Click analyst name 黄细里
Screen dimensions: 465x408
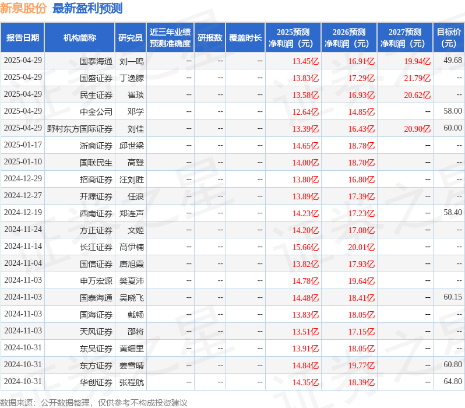point(132,349)
